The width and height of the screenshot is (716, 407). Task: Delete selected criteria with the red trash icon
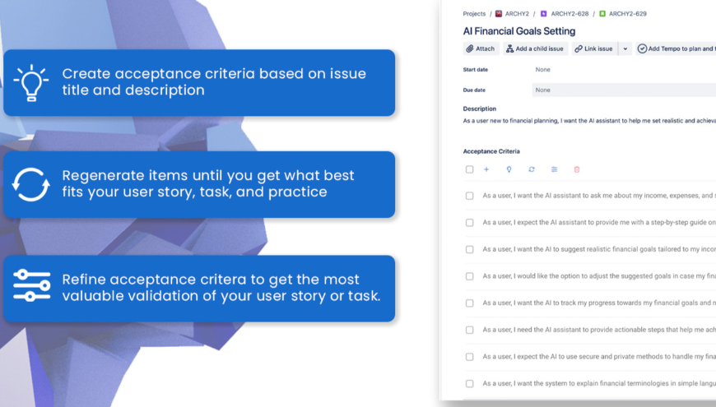[577, 169]
